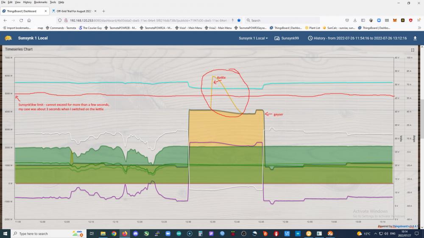424x238 pixels.
Task: Show hidden system tray icons
Action: tap(376, 233)
